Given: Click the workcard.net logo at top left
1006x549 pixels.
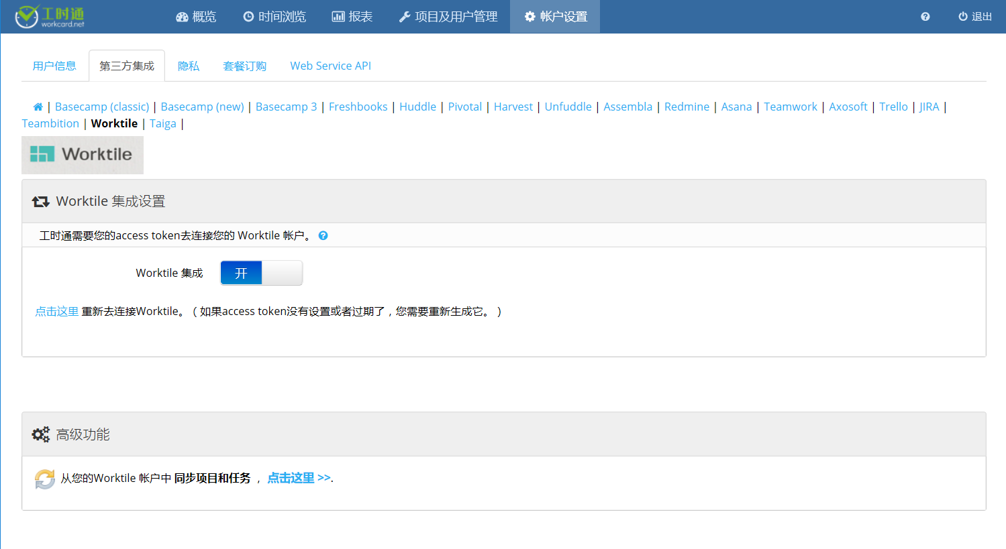Looking at the screenshot, I should click(50, 17).
